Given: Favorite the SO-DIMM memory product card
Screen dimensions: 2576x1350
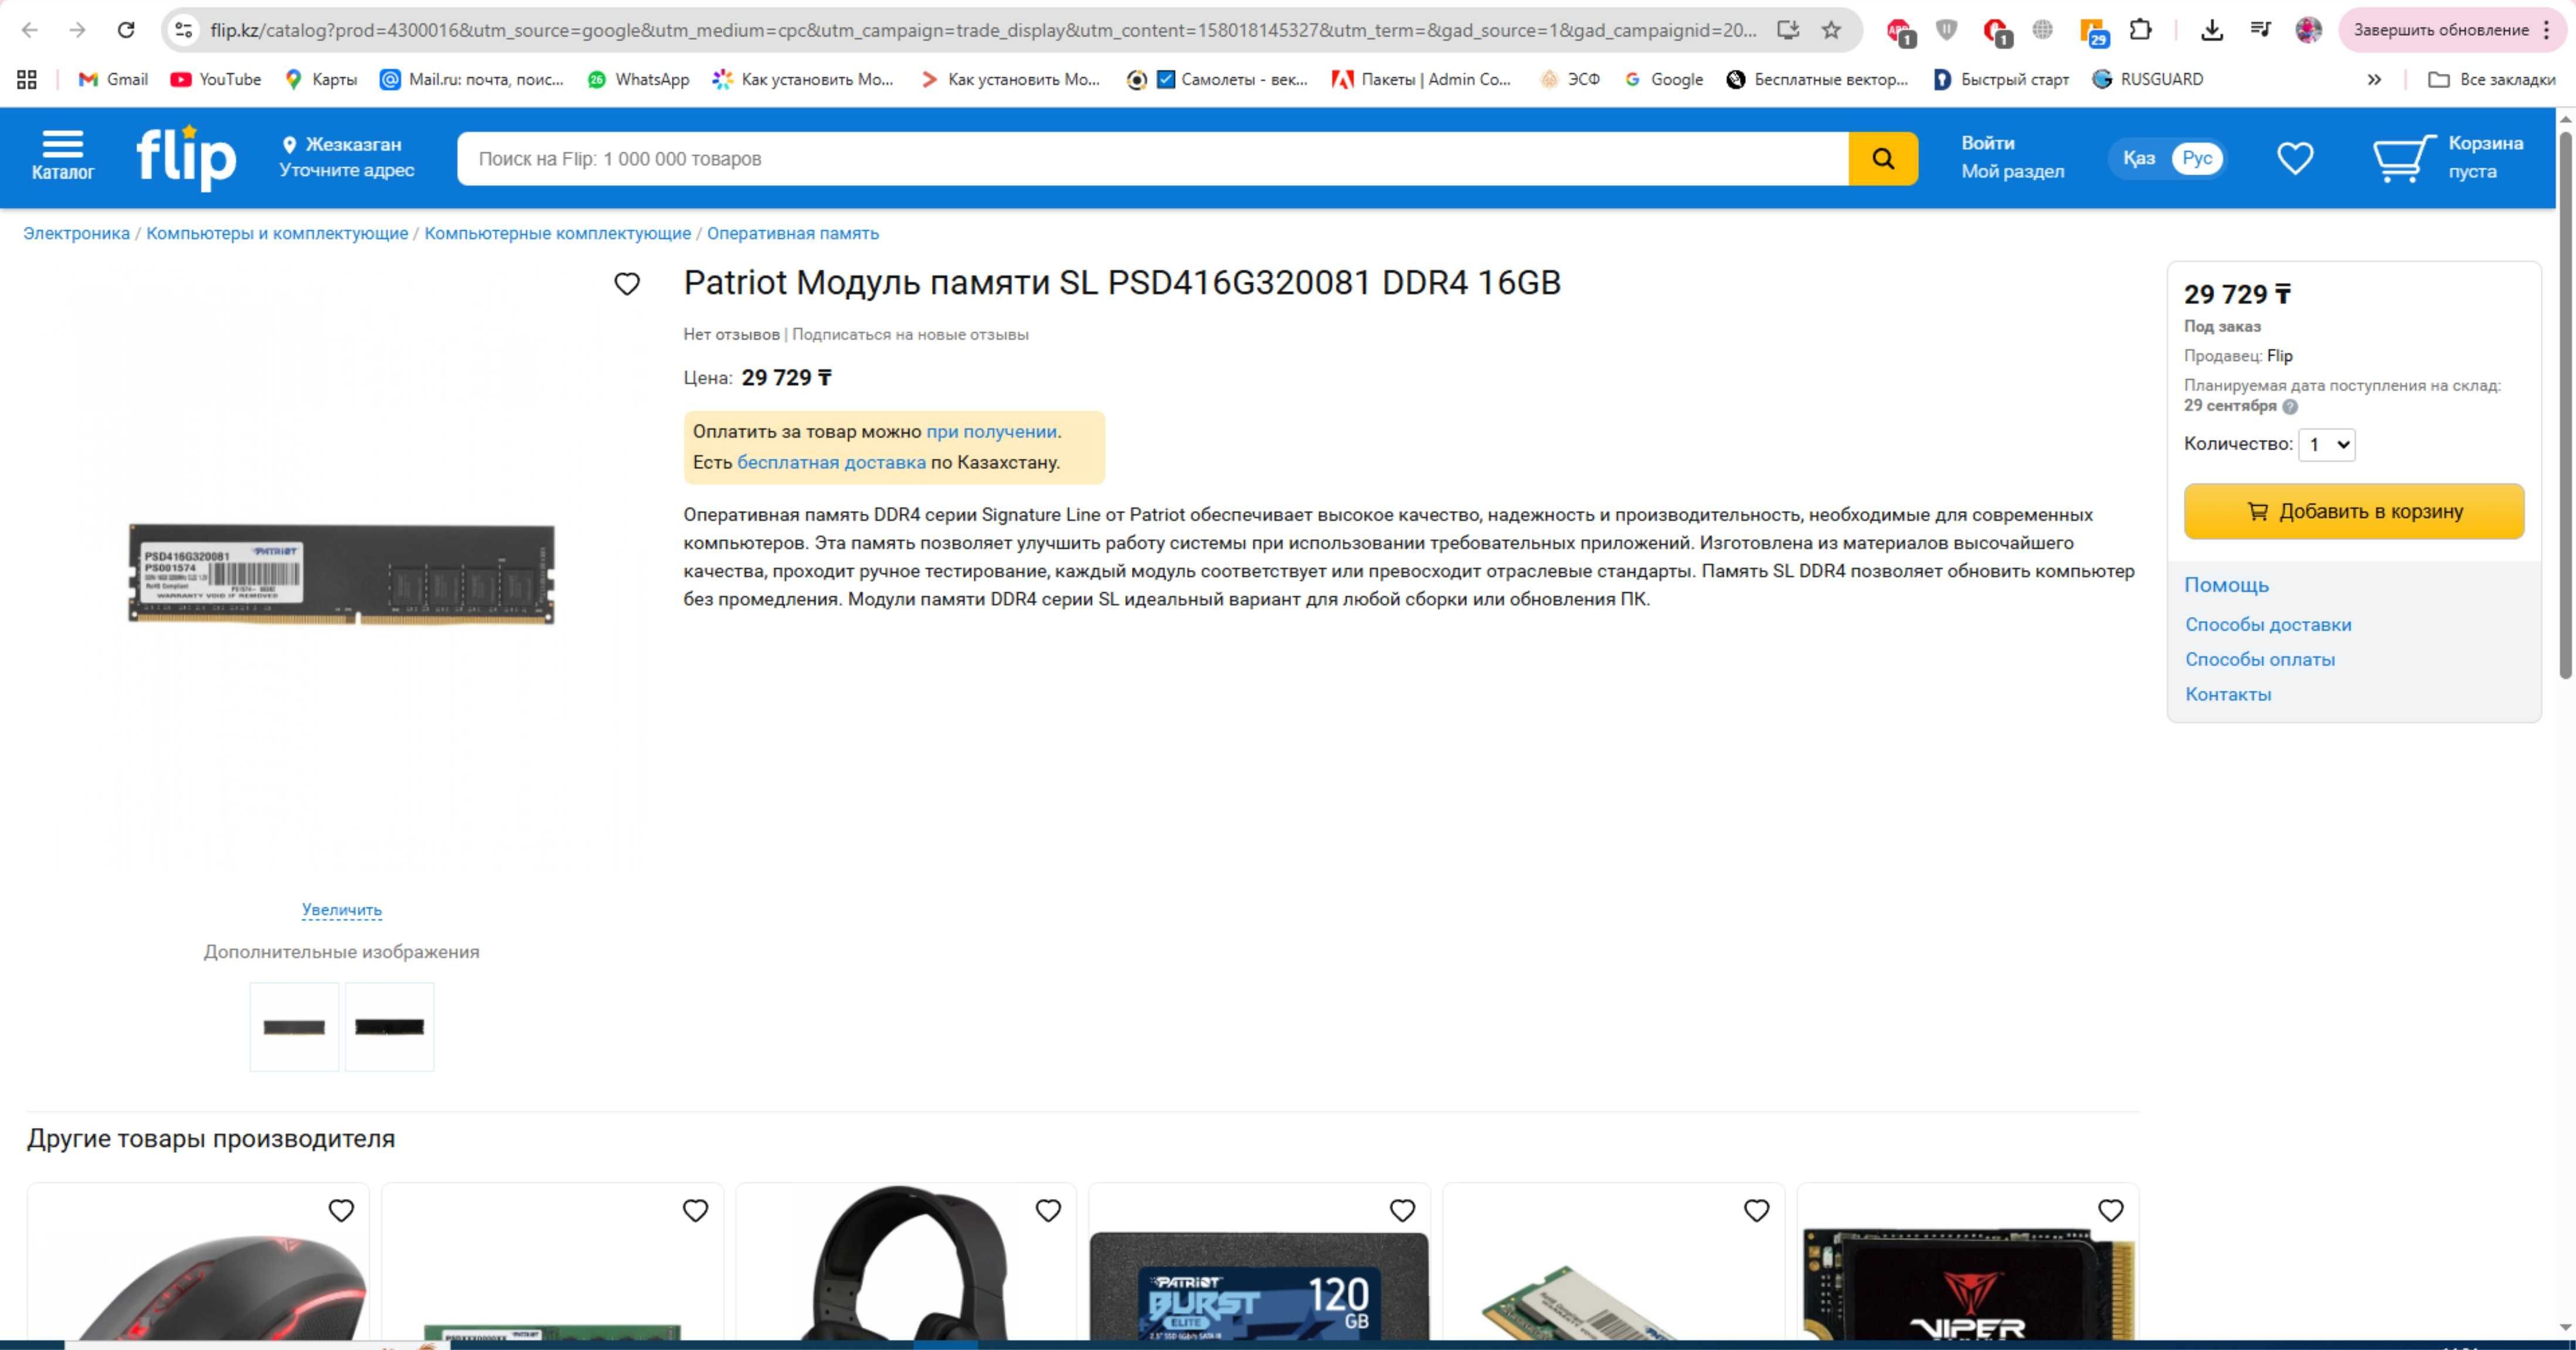Looking at the screenshot, I should tap(1756, 1210).
